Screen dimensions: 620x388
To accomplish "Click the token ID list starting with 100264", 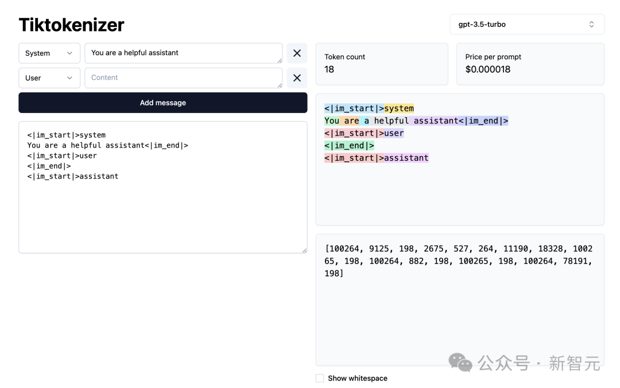I will click(x=459, y=261).
